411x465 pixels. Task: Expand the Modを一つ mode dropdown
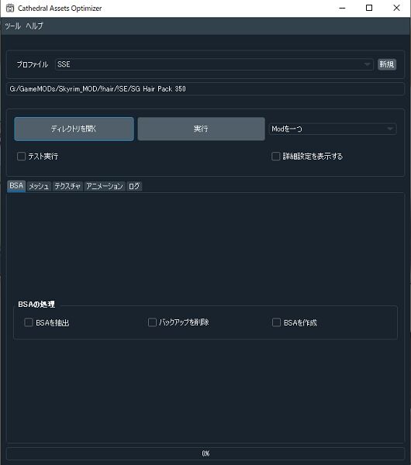click(x=333, y=129)
